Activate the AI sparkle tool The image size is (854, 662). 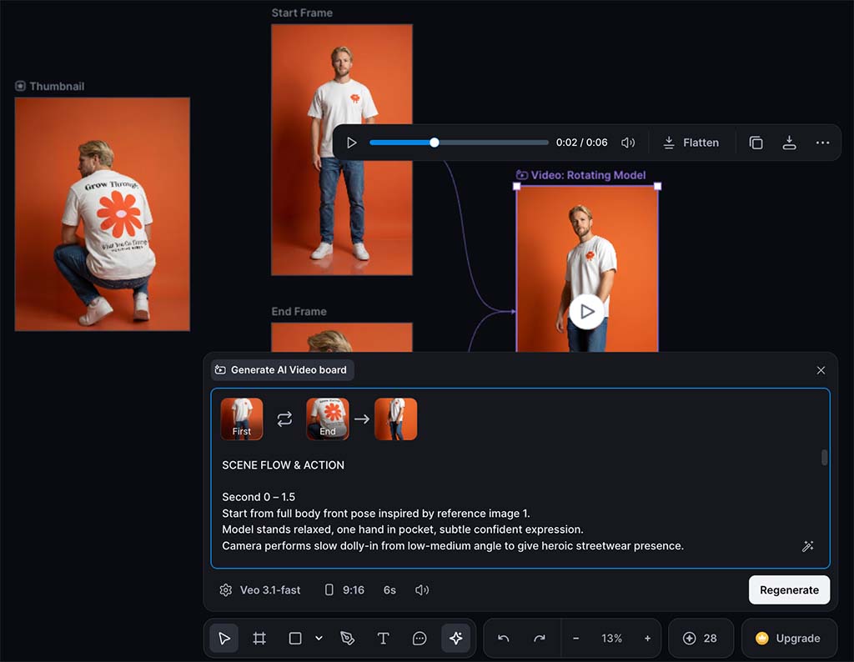click(456, 638)
